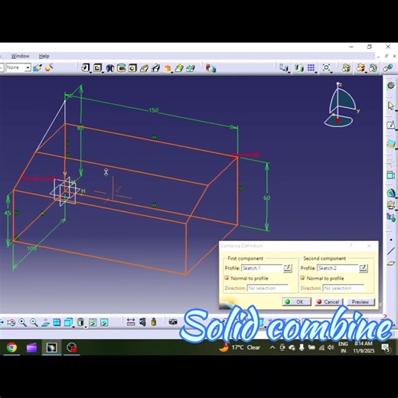Click the Isometric View cube icon
Viewport: 398px width, 398px height.
[x=68, y=322]
